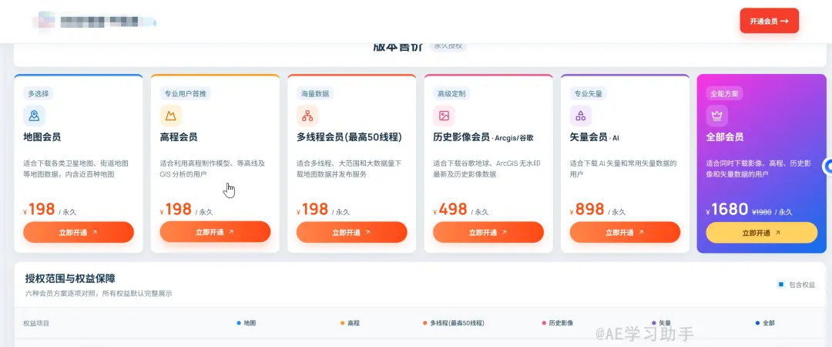Click the 永久授权 badge beside title
Viewport: 832px width, 347px height.
(448, 46)
